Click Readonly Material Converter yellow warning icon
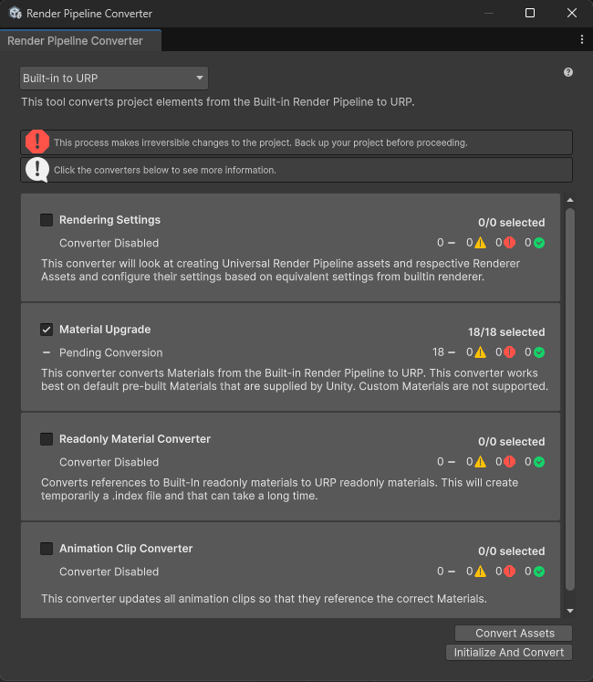593x682 pixels. click(481, 462)
